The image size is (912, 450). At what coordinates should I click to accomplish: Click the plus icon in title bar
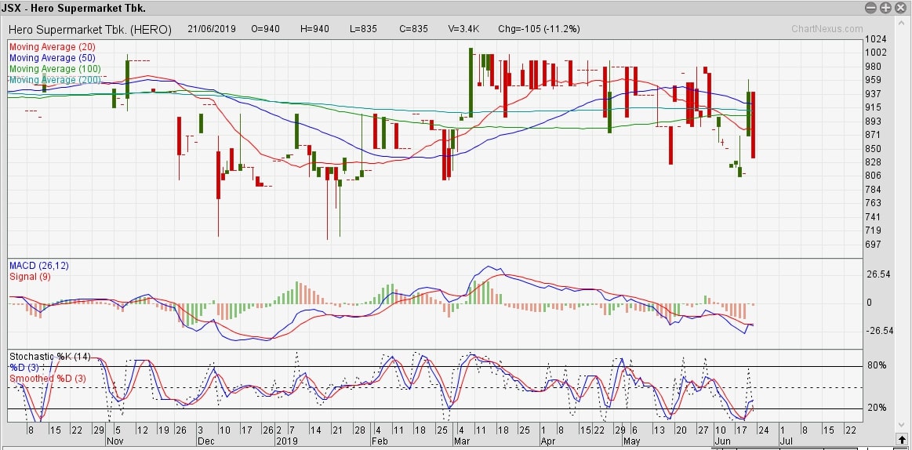click(886, 8)
